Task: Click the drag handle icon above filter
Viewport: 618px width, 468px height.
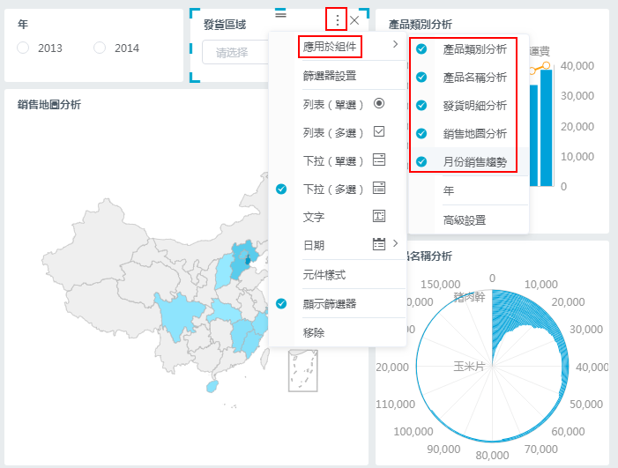Action: point(280,13)
